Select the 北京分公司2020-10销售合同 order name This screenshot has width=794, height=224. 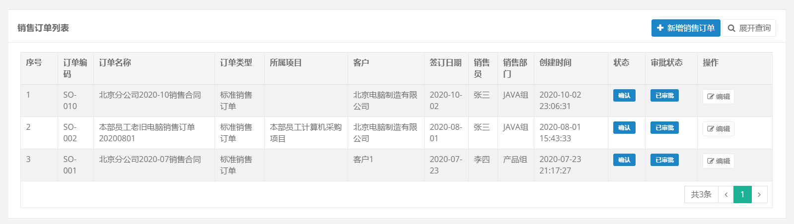(150, 95)
